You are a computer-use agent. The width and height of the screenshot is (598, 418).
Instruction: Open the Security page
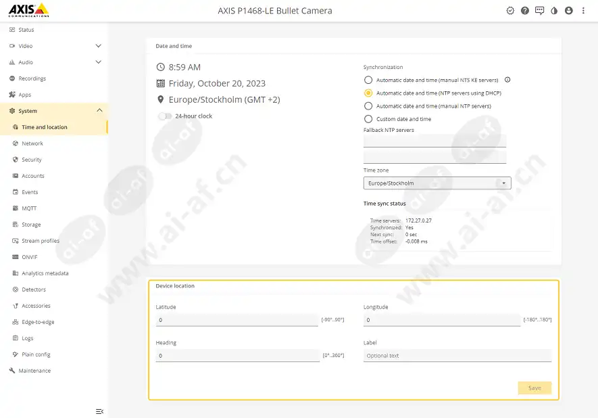pos(54,160)
